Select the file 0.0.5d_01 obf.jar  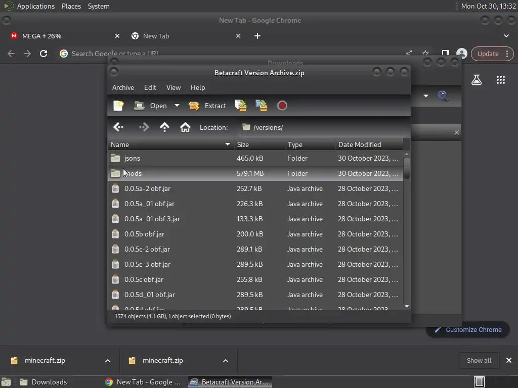tap(255, 295)
